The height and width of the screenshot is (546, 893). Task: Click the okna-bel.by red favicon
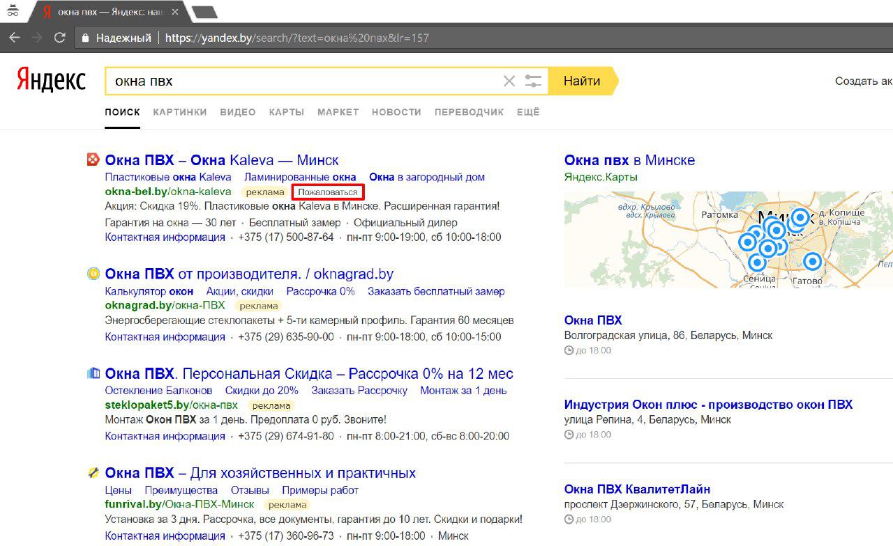pos(93,159)
